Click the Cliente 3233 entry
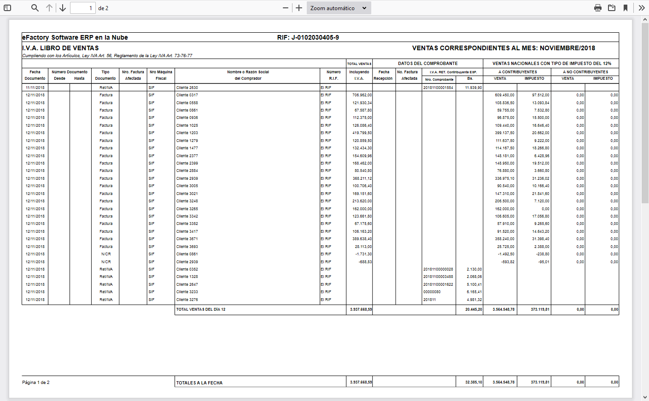Image resolution: width=649 pixels, height=401 pixels. tap(187, 292)
